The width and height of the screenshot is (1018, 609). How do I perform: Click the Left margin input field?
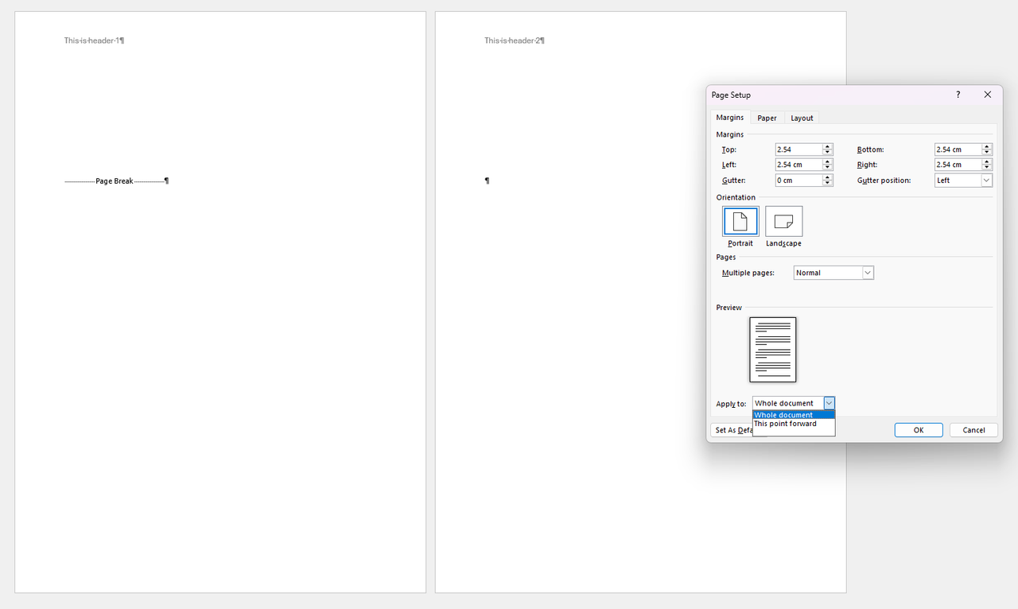(x=798, y=165)
